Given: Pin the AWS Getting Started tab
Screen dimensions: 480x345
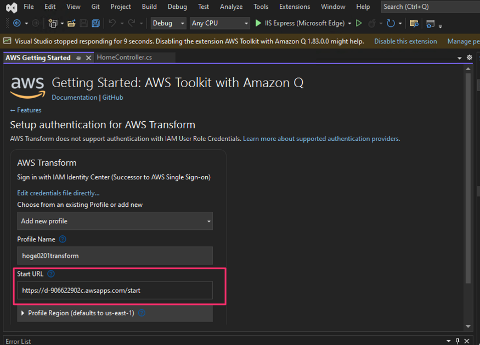Looking at the screenshot, I should [x=78, y=58].
